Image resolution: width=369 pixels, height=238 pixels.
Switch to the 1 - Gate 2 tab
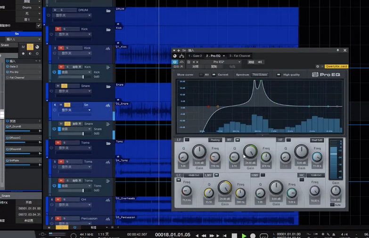(x=195, y=56)
